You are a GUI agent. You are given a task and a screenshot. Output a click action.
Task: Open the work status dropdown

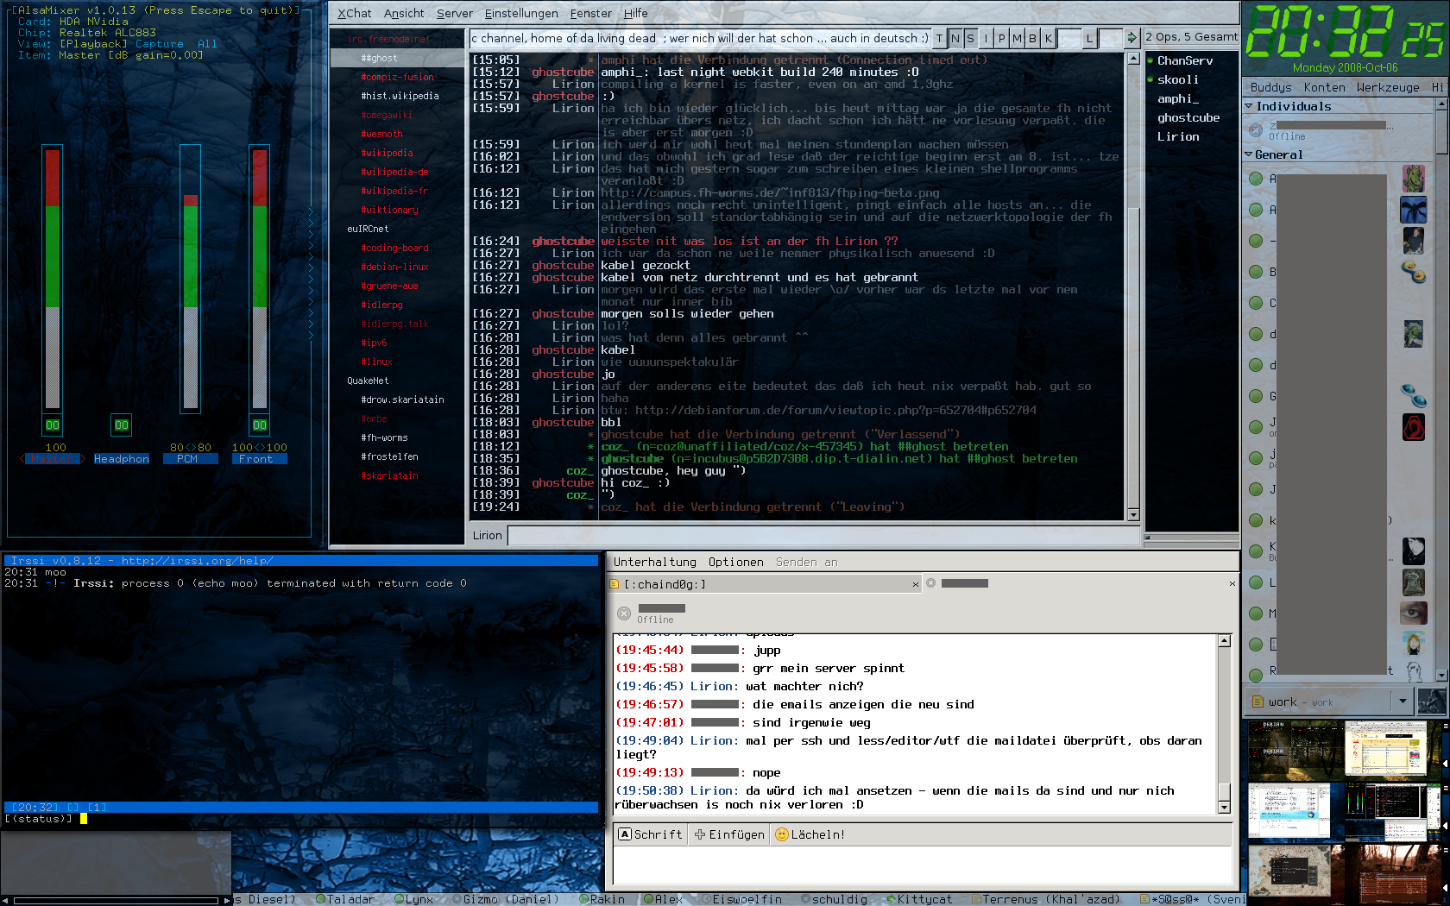[1403, 702]
